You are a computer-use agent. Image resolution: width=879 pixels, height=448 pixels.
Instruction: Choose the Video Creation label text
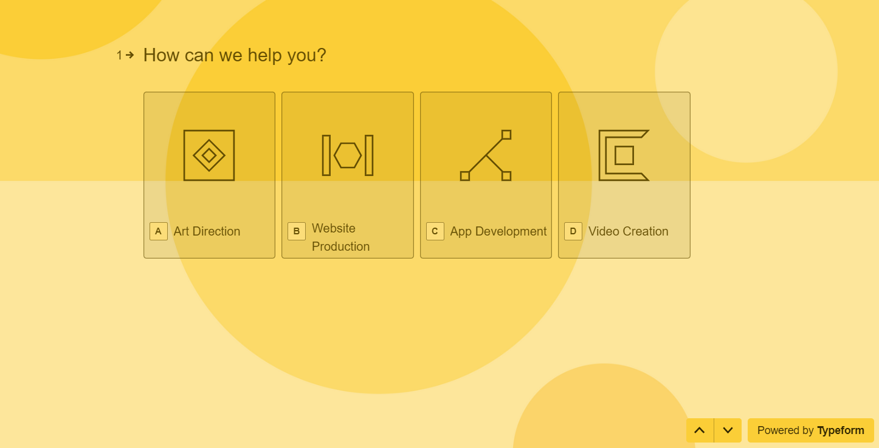(x=629, y=231)
